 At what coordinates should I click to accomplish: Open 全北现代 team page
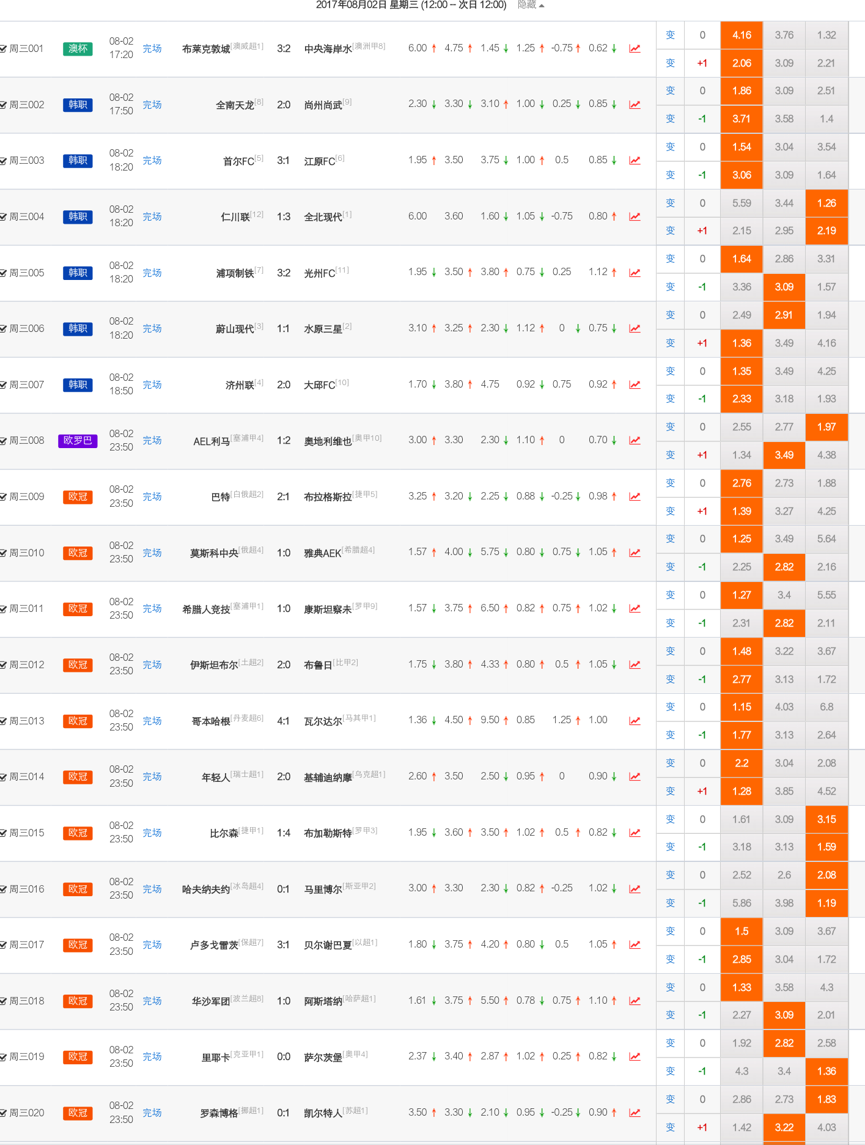[x=323, y=217]
